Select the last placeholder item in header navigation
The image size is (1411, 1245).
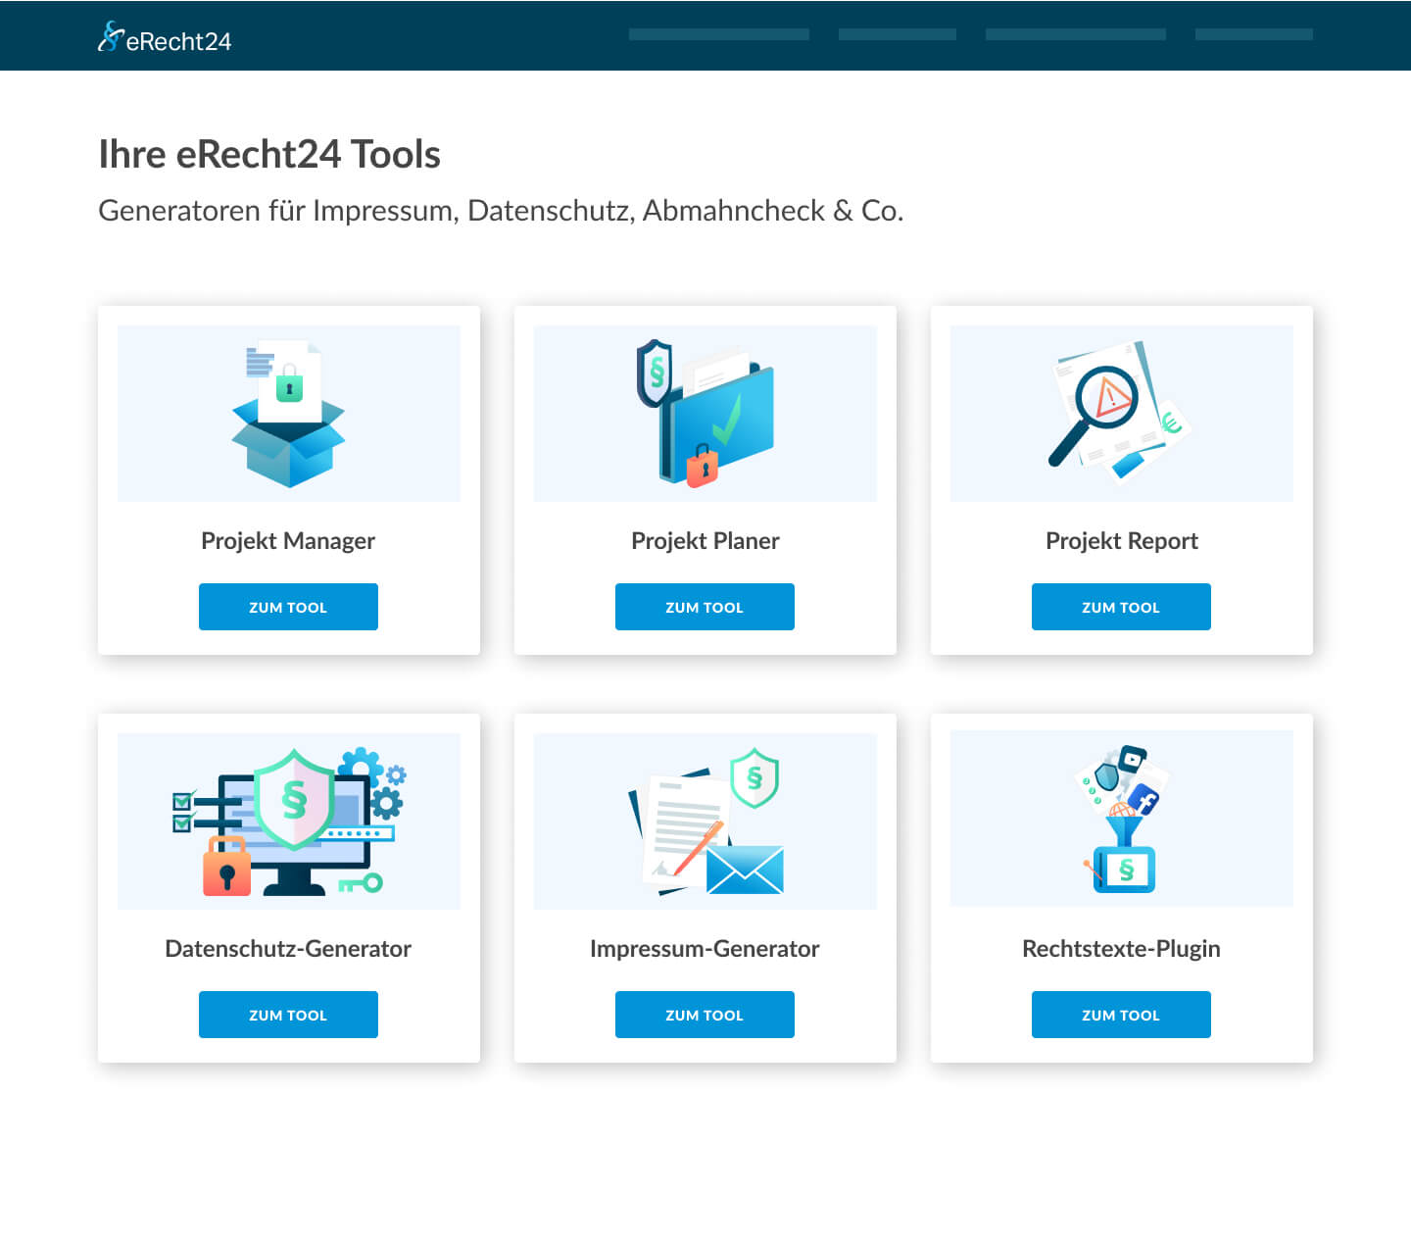click(x=1253, y=34)
